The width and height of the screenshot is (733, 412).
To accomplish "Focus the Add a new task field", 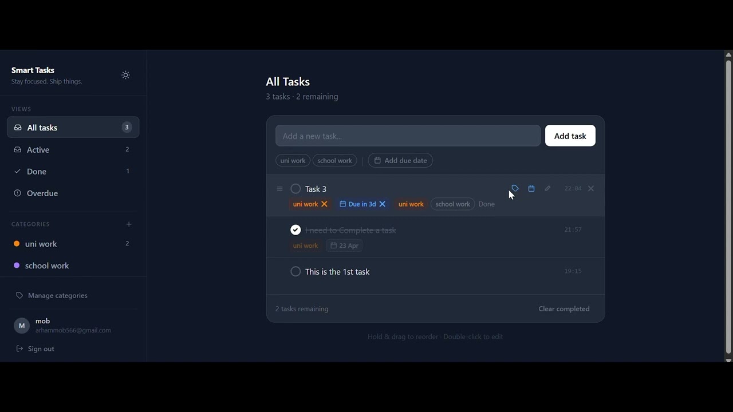I will tap(408, 136).
